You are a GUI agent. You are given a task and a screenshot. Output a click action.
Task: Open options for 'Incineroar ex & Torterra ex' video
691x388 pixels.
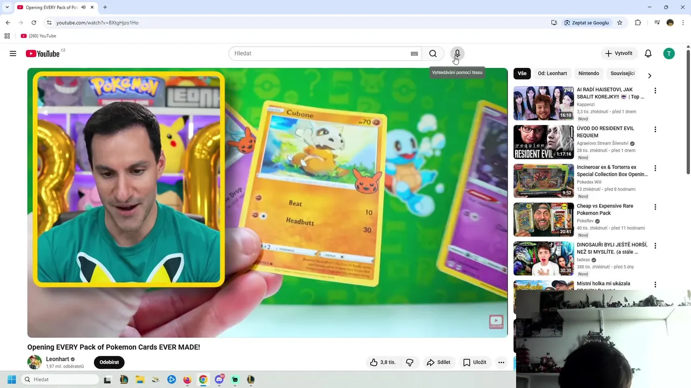coord(655,168)
